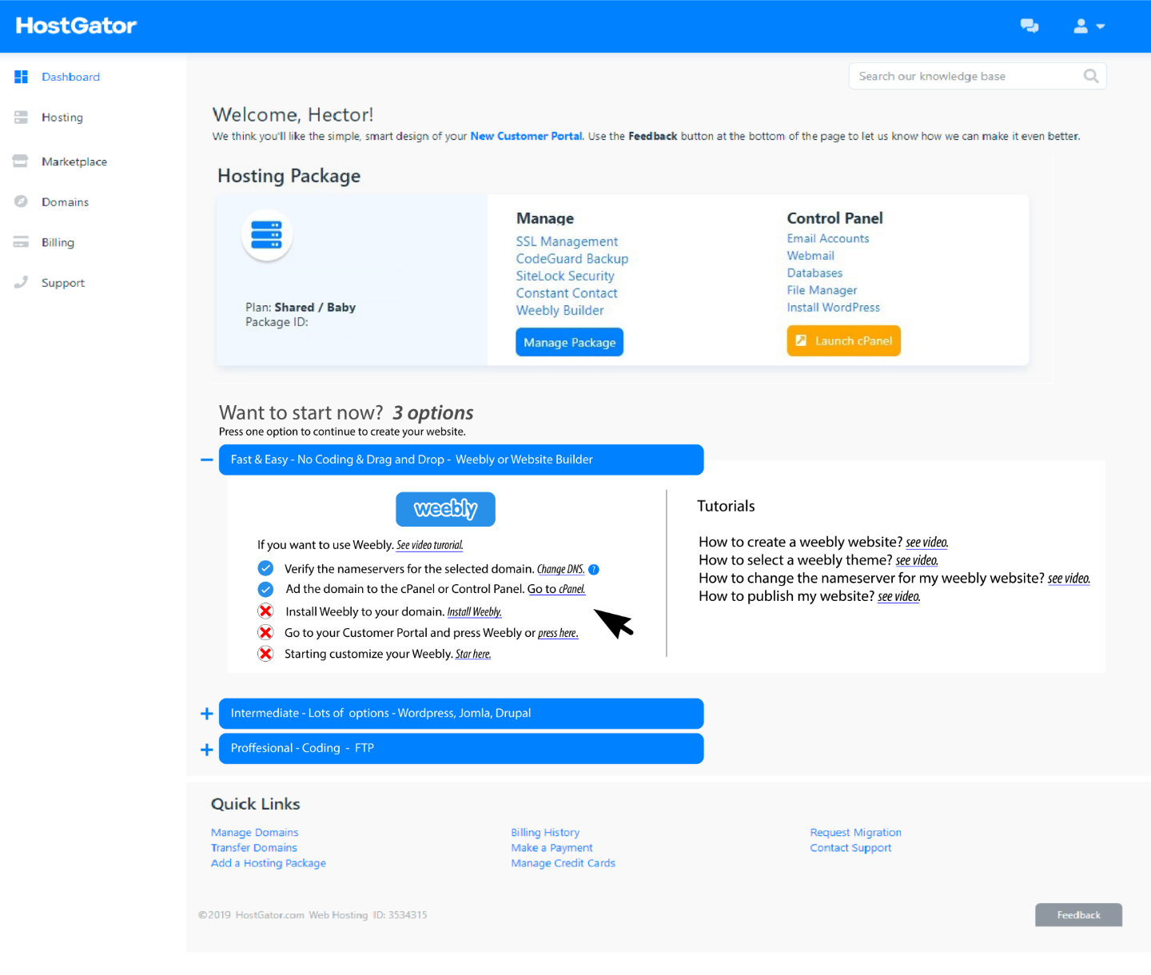Follow the New Customer Portal link
1151x975 pixels.
coord(527,136)
